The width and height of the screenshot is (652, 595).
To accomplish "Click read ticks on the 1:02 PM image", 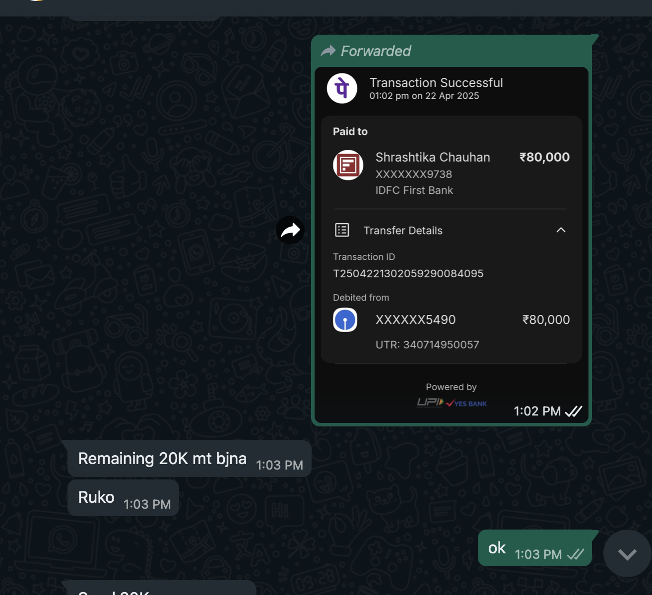I will [574, 411].
